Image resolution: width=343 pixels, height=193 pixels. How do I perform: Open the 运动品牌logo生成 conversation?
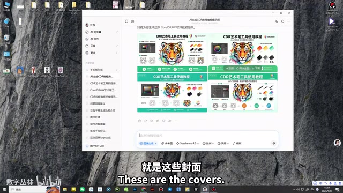[x=102, y=137]
